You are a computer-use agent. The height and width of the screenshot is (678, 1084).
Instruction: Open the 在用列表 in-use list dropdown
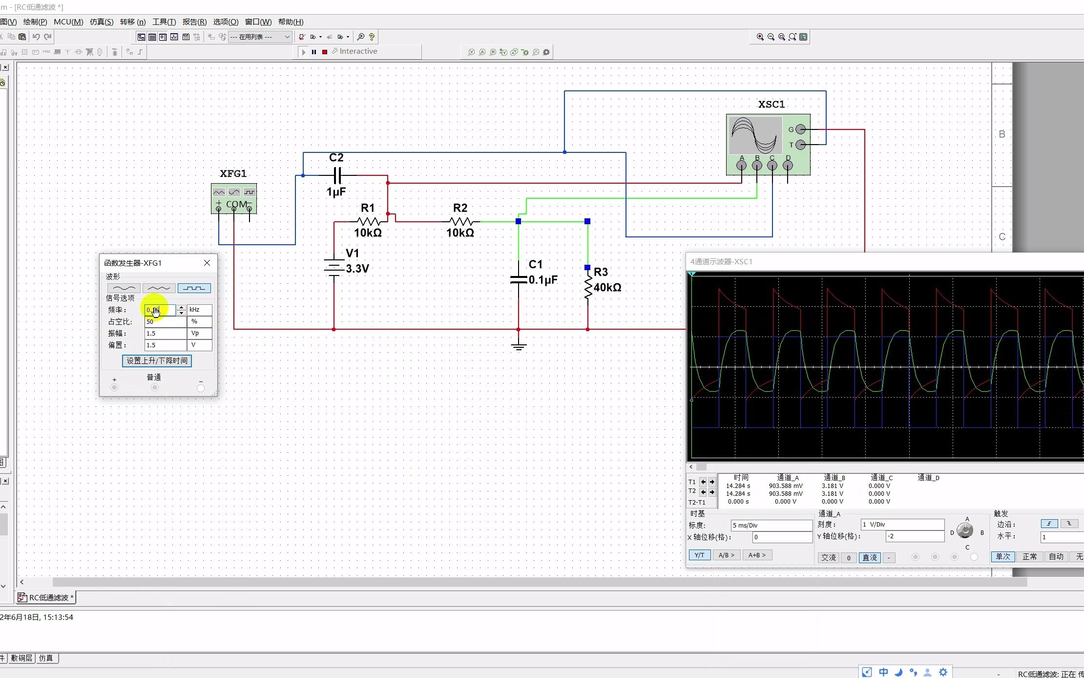tap(287, 37)
